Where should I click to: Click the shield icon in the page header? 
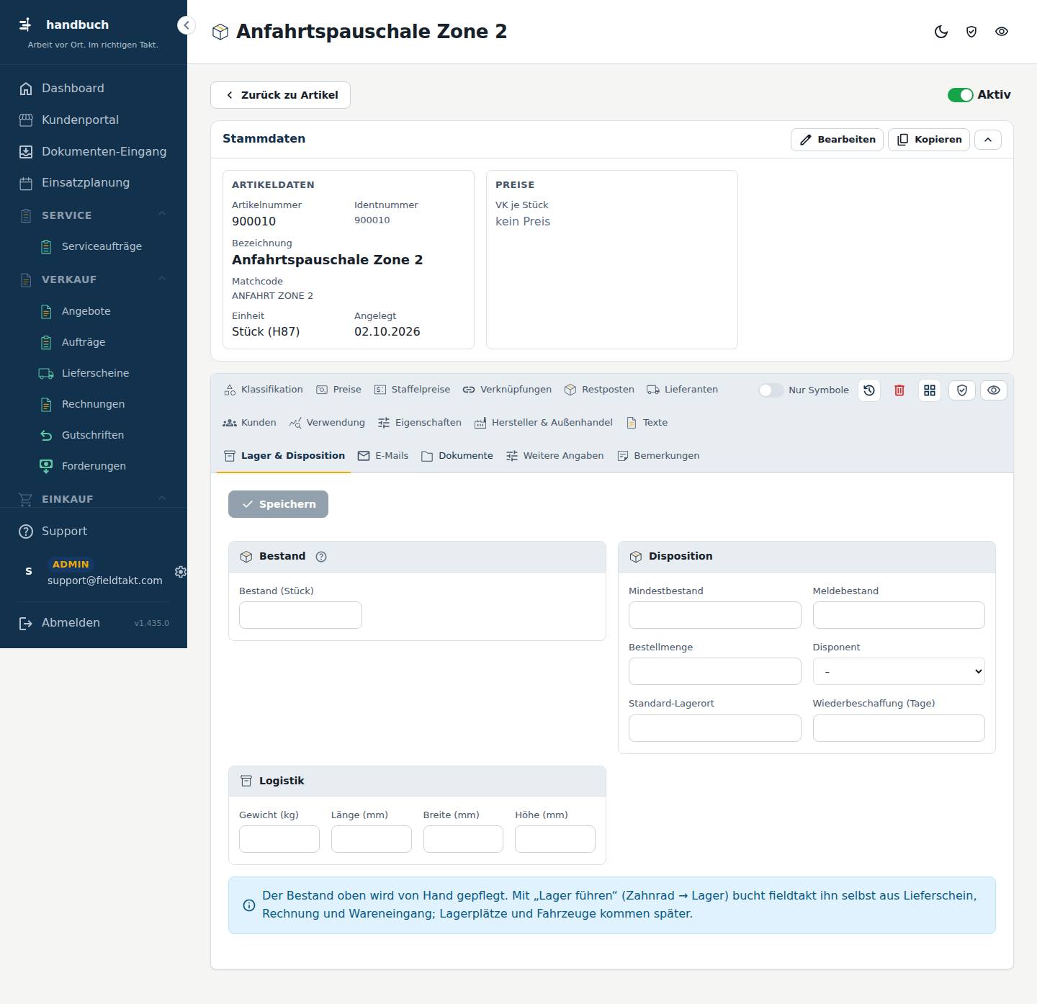[x=971, y=32]
